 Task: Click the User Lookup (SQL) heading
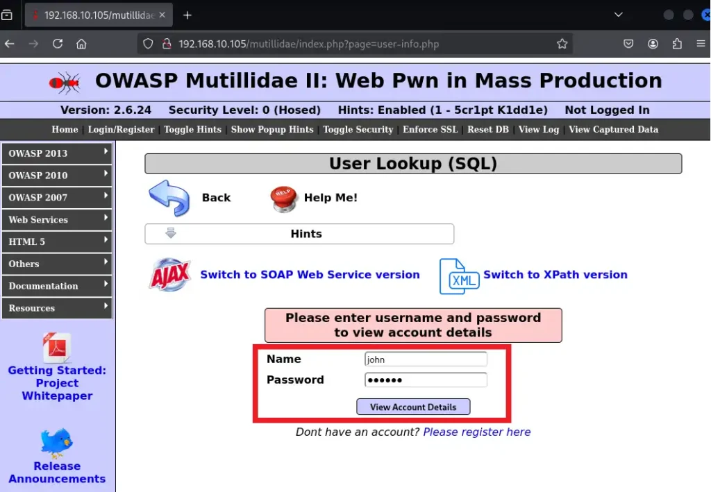(413, 164)
